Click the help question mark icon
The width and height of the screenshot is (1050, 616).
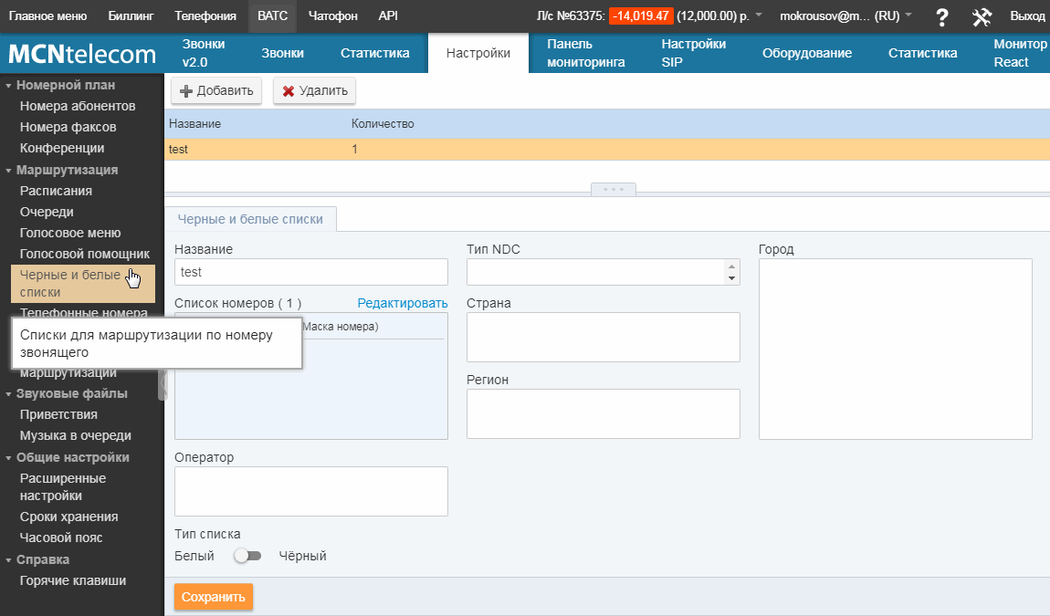click(942, 16)
